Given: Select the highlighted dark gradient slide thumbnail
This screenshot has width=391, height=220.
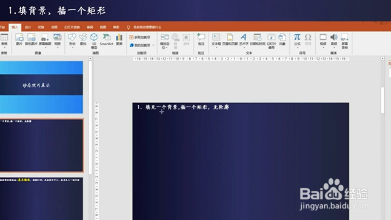Looking at the screenshot, I should point(41,145).
